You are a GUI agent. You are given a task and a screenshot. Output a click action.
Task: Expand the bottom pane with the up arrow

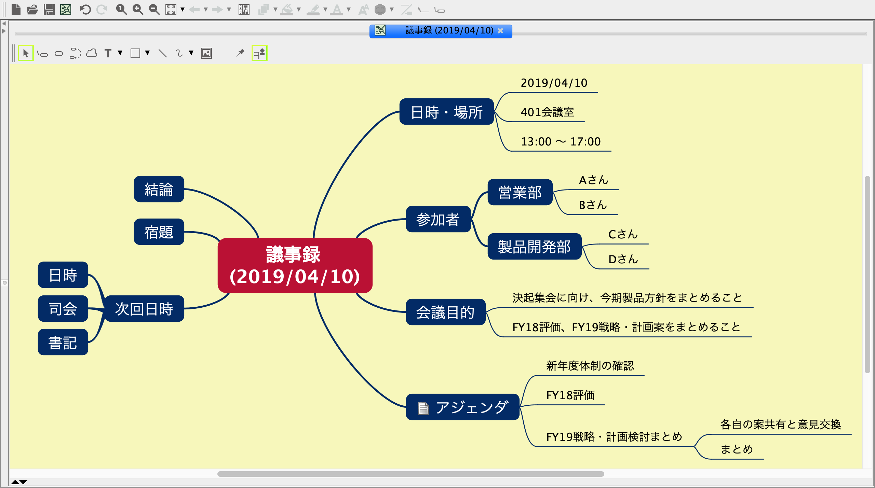[x=15, y=482]
